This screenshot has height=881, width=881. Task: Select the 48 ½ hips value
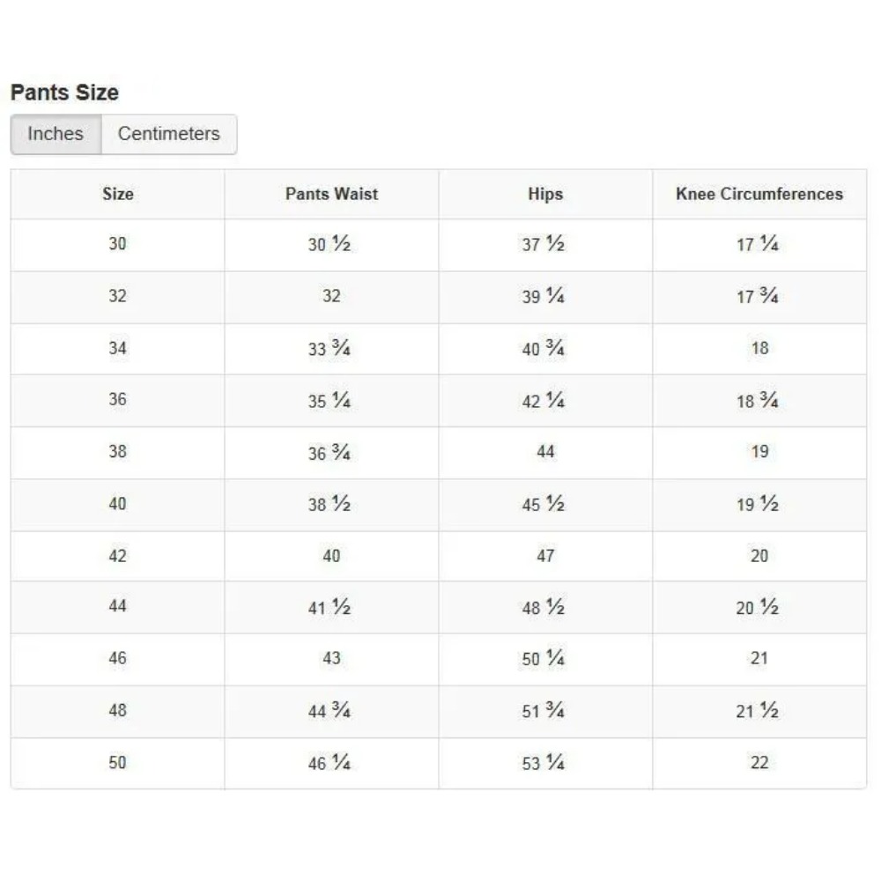coord(544,608)
